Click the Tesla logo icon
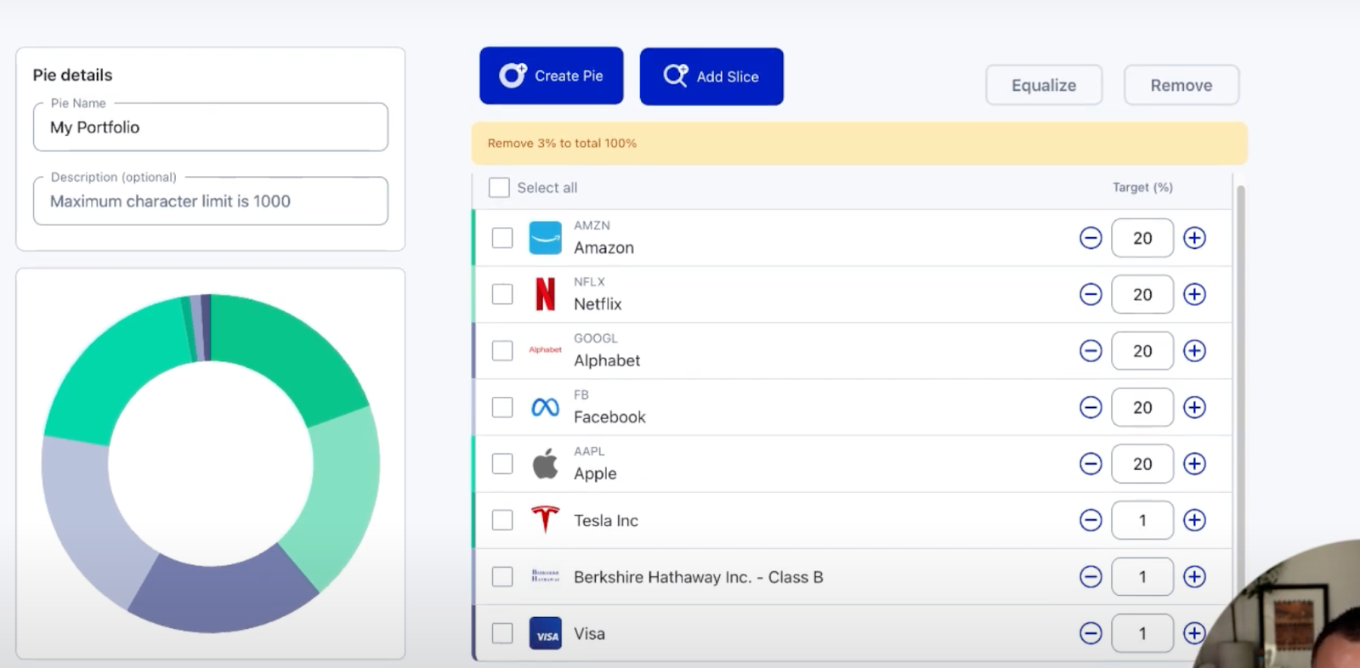 coord(545,519)
